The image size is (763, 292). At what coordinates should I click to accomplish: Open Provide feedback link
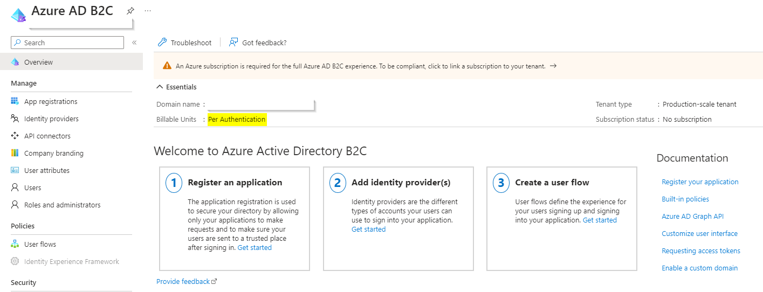183,281
